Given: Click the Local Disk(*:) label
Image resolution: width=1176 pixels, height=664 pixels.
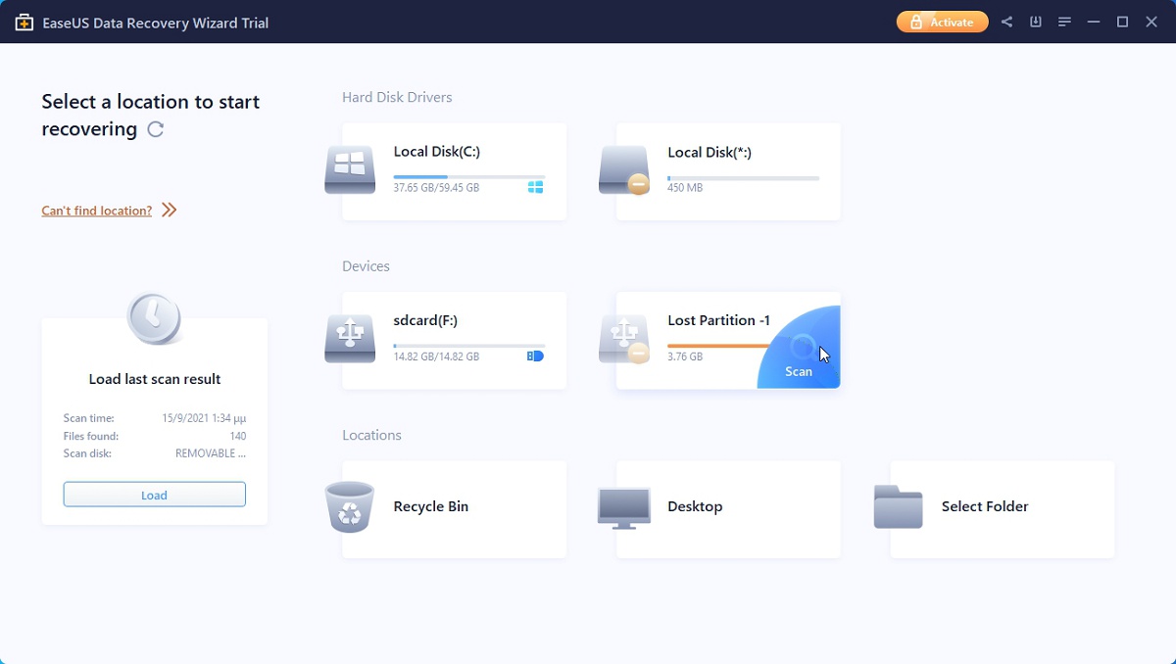Looking at the screenshot, I should [x=710, y=152].
